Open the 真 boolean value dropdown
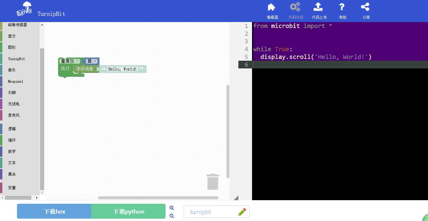This screenshot has height=221, width=428. pos(91,61)
